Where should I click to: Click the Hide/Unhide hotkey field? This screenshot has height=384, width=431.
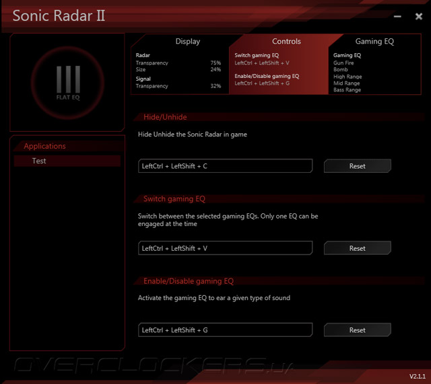pyautogui.click(x=225, y=166)
